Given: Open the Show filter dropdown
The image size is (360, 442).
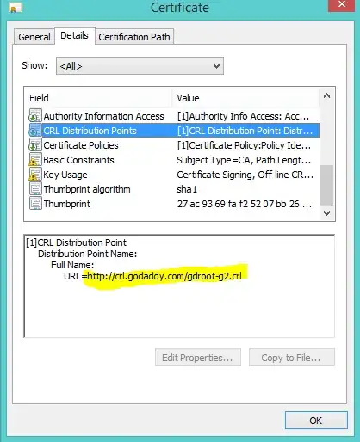Looking at the screenshot, I should click(140, 66).
